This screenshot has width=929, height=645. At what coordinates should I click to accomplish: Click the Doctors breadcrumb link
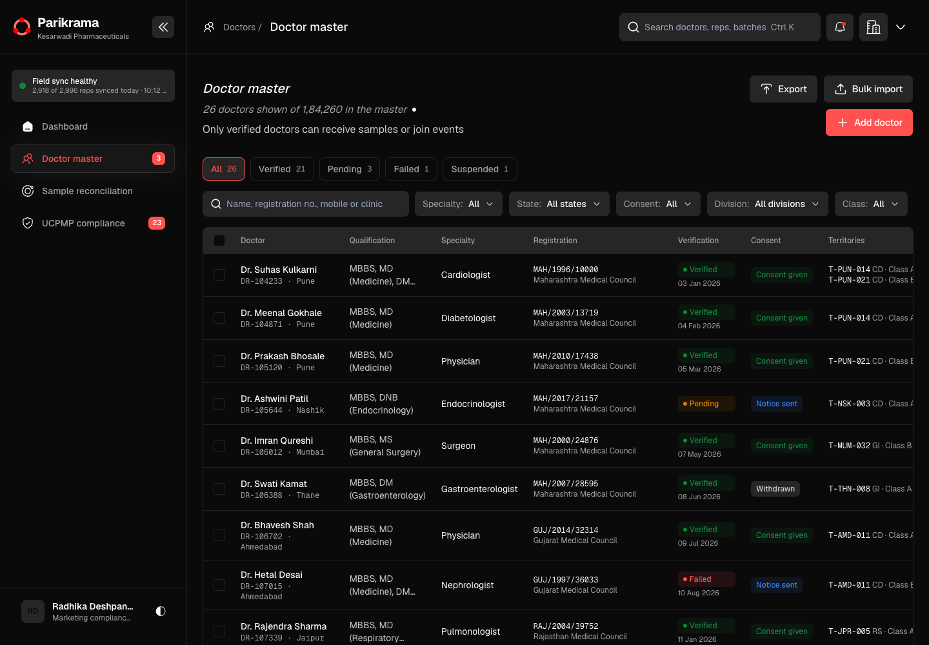(239, 27)
